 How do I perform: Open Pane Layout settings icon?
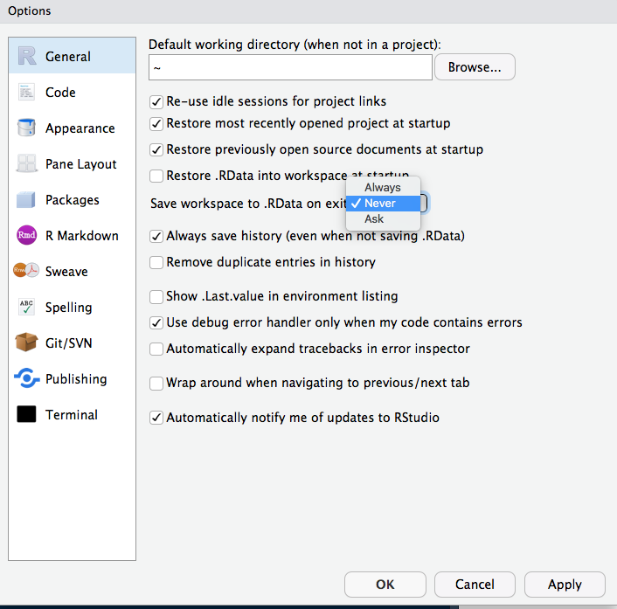(x=27, y=164)
